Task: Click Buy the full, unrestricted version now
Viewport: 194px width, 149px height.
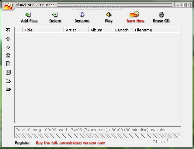Action: coord(71,143)
